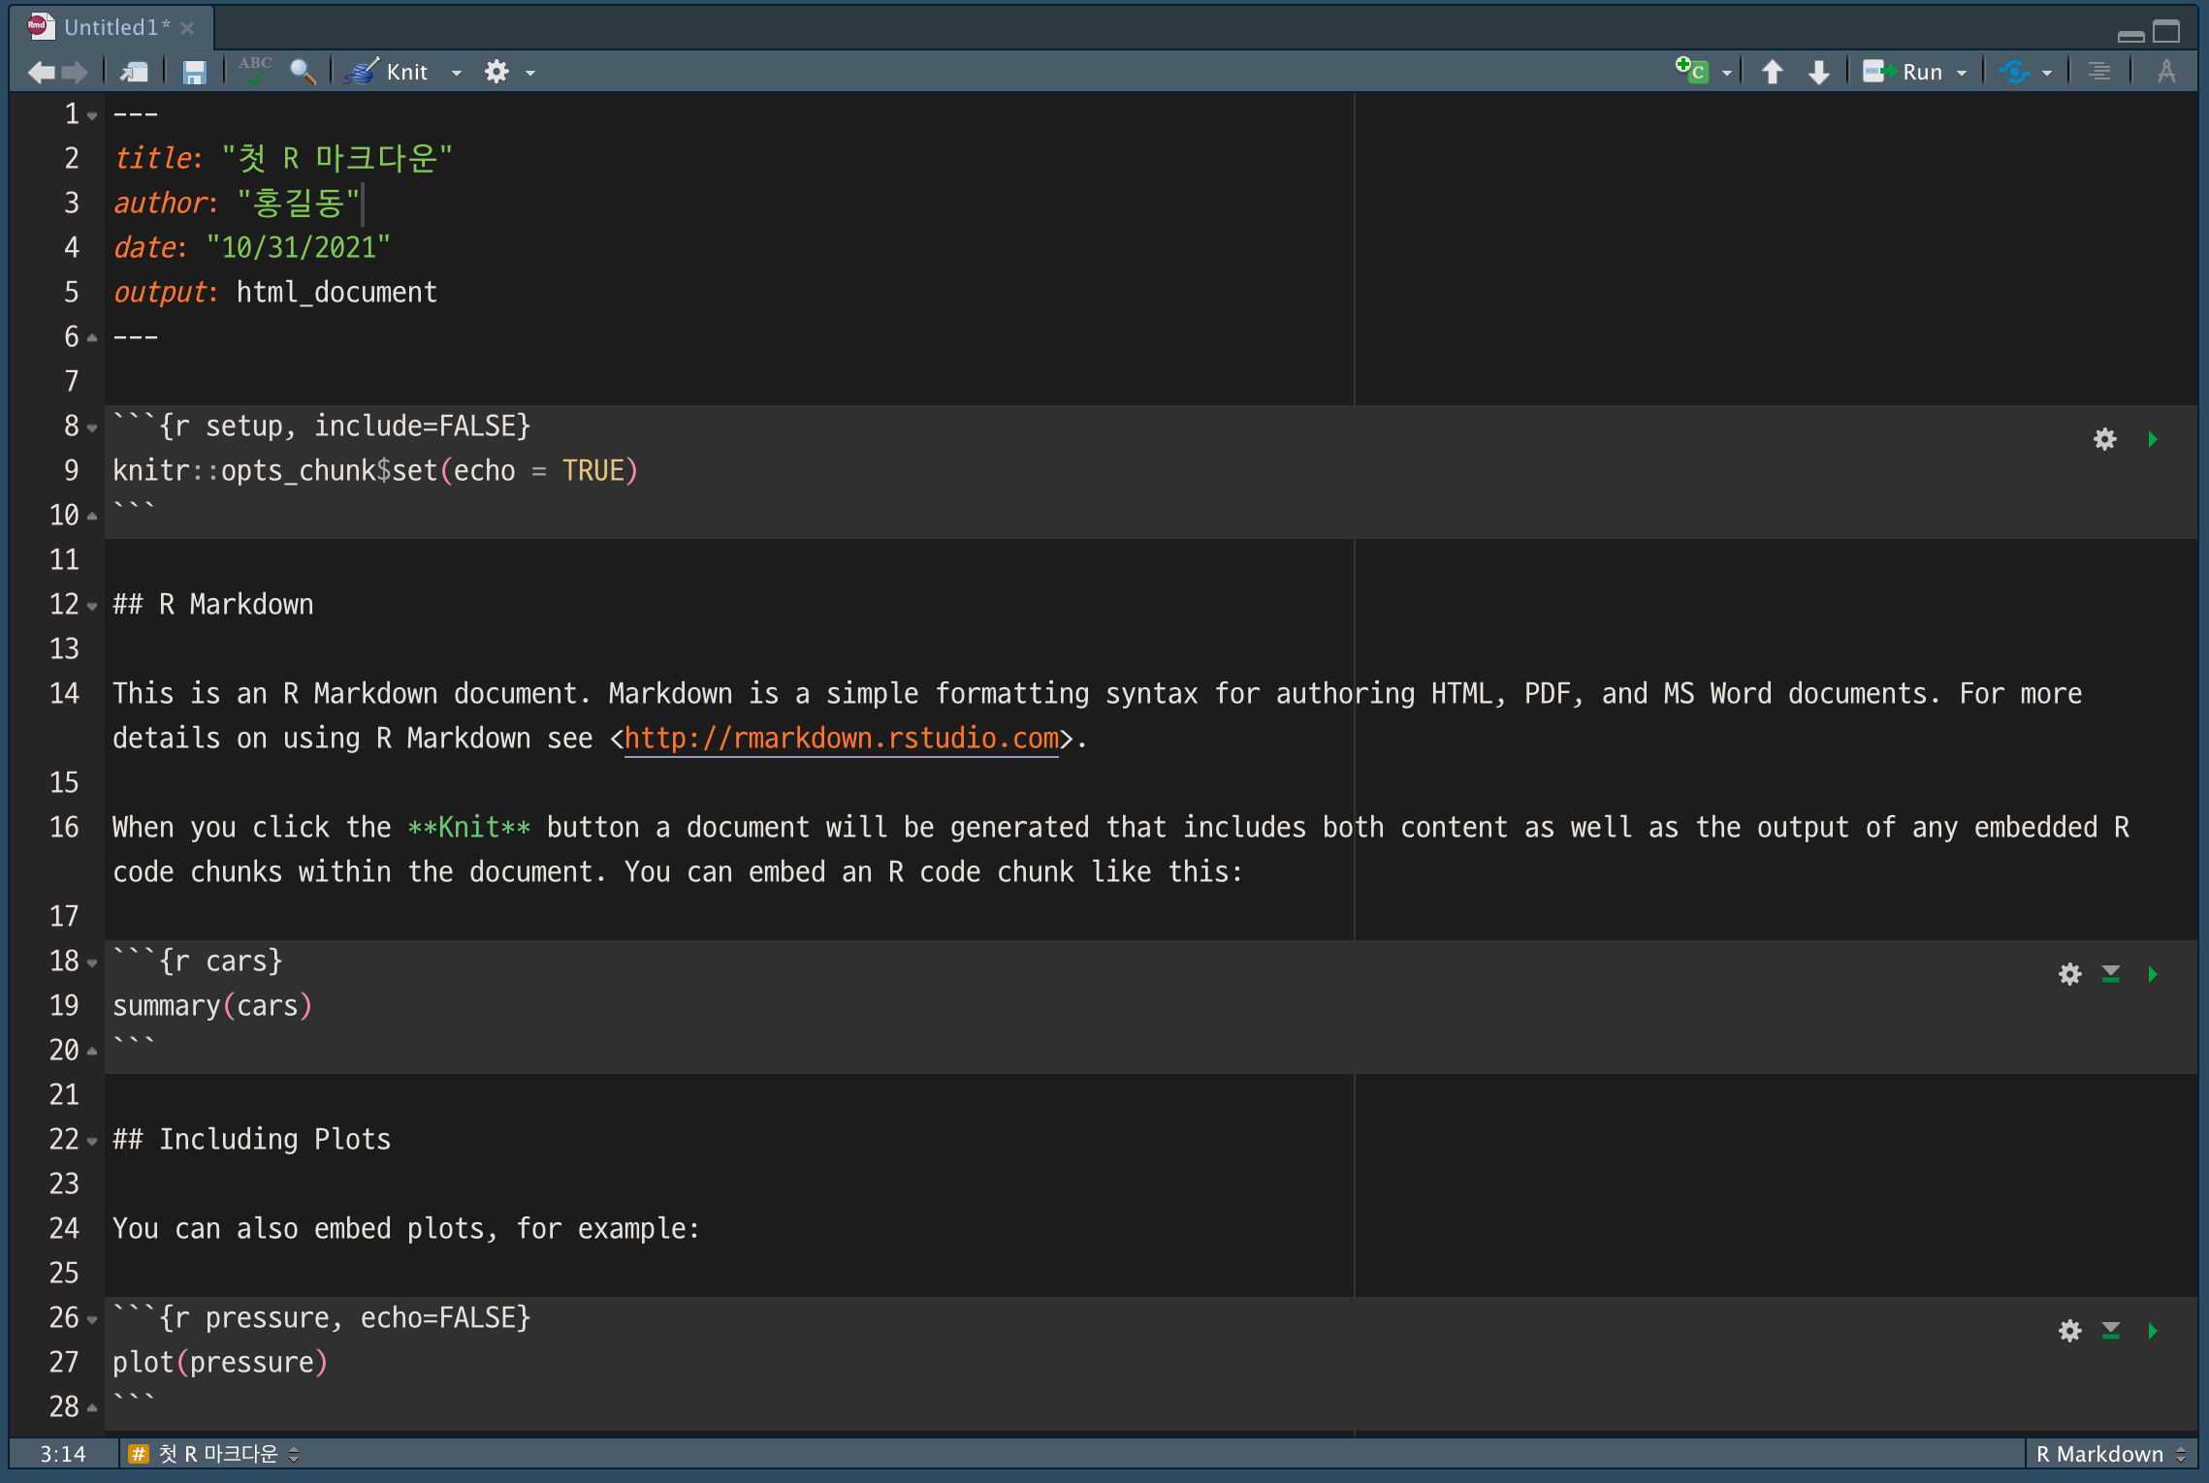This screenshot has width=2209, height=1483.
Task: Click the Publish icon
Action: 2015,72
